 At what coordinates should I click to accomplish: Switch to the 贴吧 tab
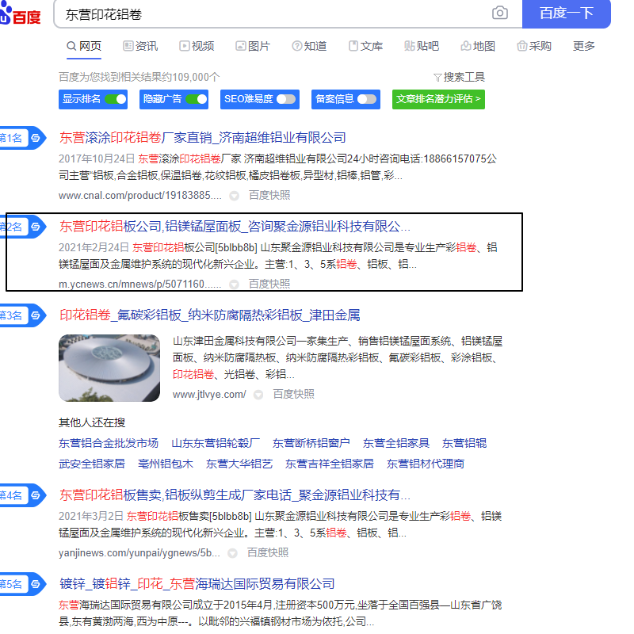422,46
